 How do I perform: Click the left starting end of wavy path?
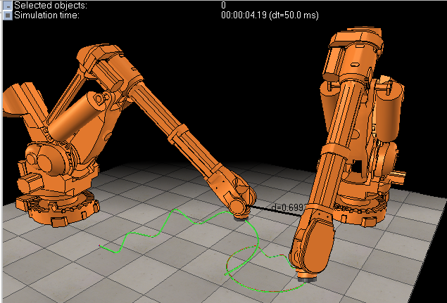(101, 245)
